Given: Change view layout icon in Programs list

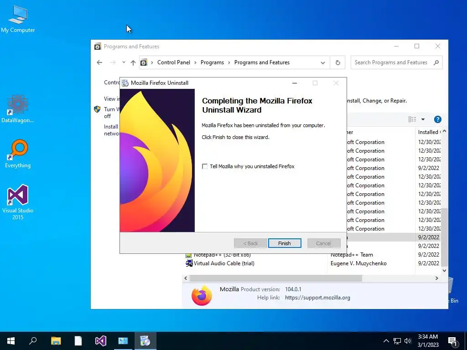Looking at the screenshot, I should coord(412,119).
